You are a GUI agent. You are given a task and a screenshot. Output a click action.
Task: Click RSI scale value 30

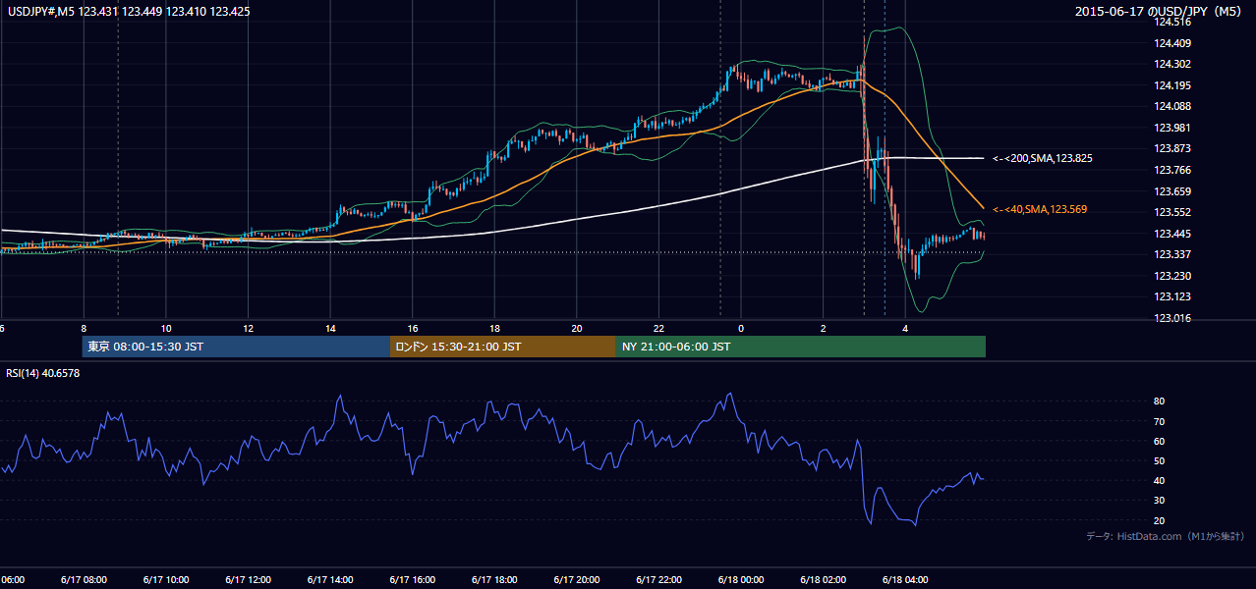[1160, 501]
